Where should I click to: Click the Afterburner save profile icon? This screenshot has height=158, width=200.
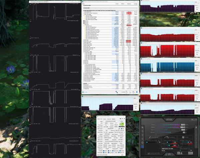[169, 154]
